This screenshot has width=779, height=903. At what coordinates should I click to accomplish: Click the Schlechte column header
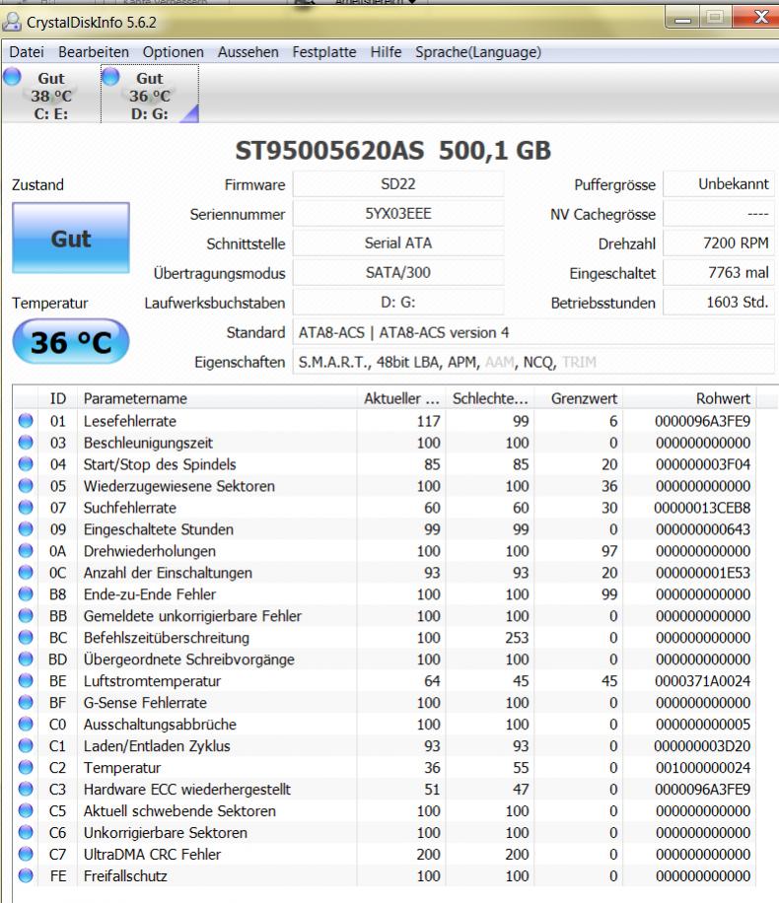coord(490,398)
